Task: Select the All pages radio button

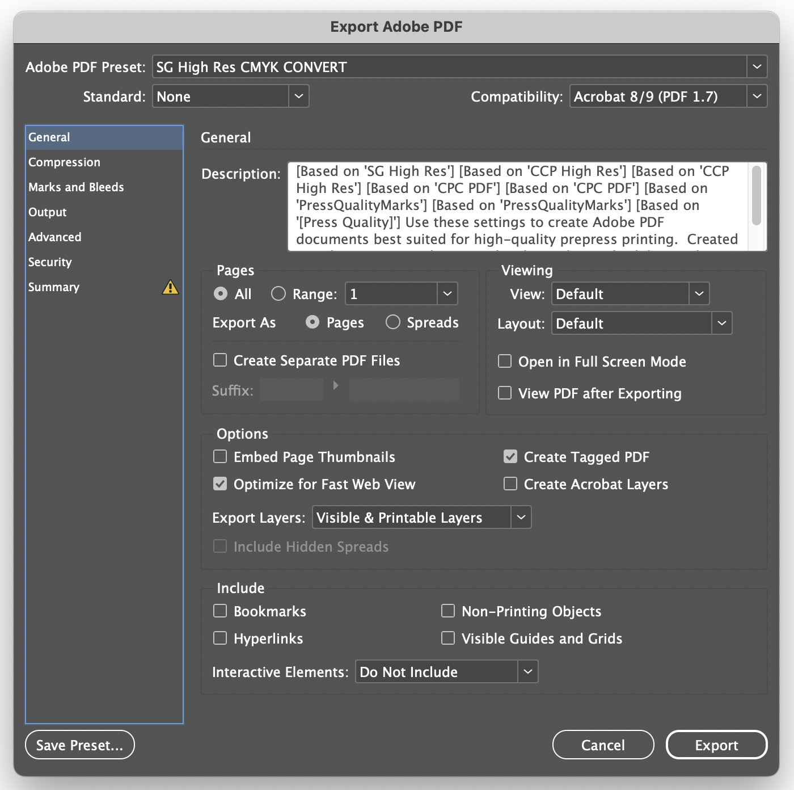Action: pyautogui.click(x=221, y=294)
